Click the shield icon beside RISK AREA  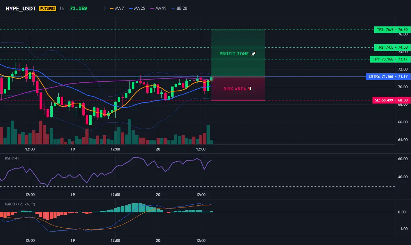click(x=250, y=89)
